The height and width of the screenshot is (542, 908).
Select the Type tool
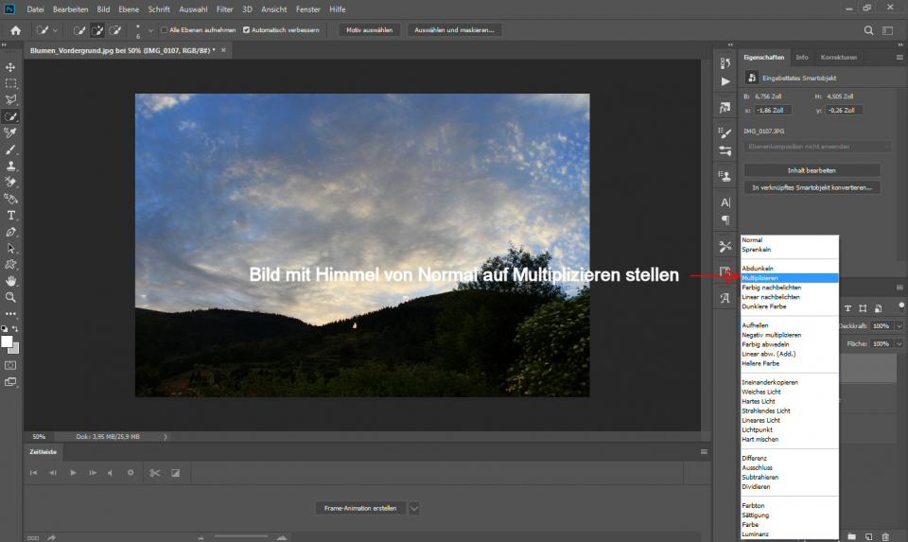(11, 215)
